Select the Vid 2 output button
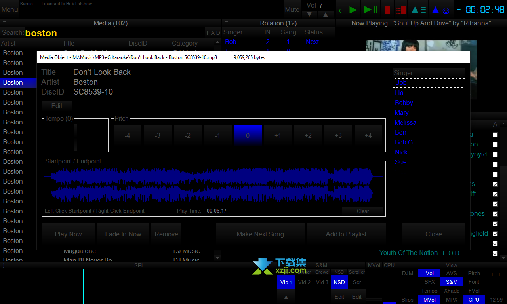The width and height of the screenshot is (507, 304). tap(304, 282)
